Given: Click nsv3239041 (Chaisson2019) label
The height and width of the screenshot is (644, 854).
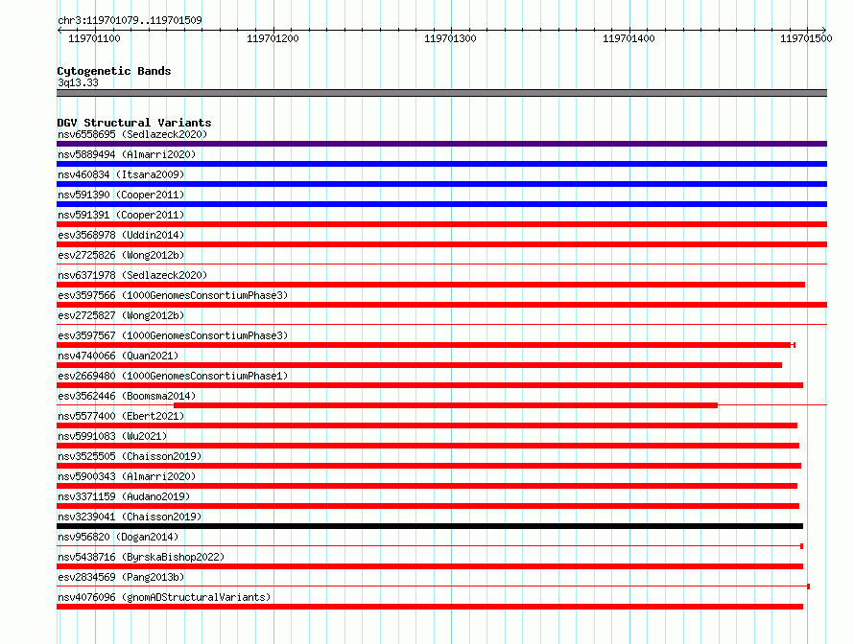Looking at the screenshot, I should tap(130, 517).
